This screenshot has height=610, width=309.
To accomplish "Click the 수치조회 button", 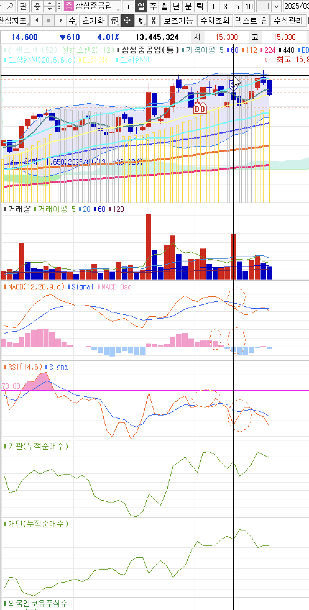I will pos(215,21).
